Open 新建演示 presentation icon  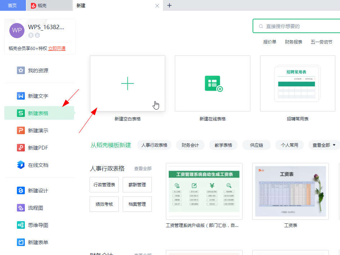click(21, 131)
